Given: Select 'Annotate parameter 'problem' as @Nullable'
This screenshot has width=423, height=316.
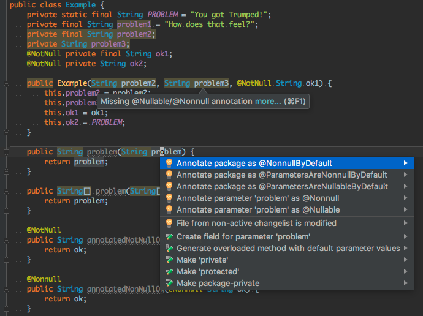Looking at the screenshot, I should pyautogui.click(x=287, y=209).
